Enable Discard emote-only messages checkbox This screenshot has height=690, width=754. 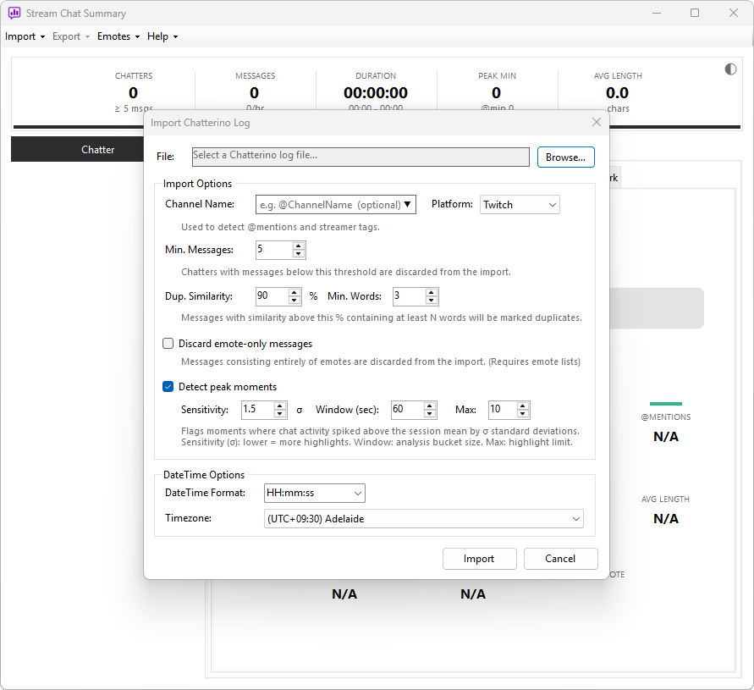[x=168, y=344]
